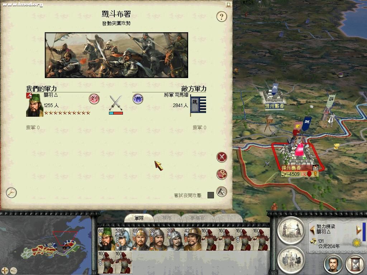Viewport: 367px width, 275px height.
Task: Enable the night attack checkbox
Action: 211,195
